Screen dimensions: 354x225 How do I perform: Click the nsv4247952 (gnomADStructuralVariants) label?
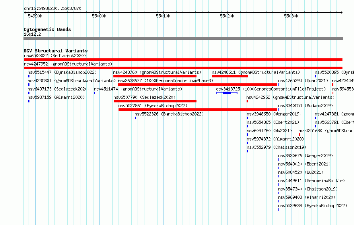[x=68, y=64]
